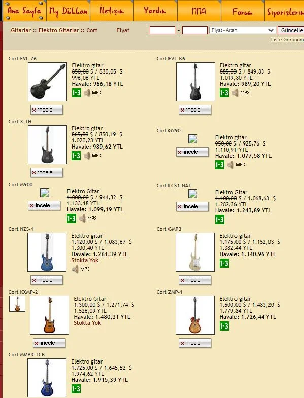Image resolution: width=304 pixels, height=398 pixels.
Task: Click the Güncelle button
Action: [x=291, y=30]
